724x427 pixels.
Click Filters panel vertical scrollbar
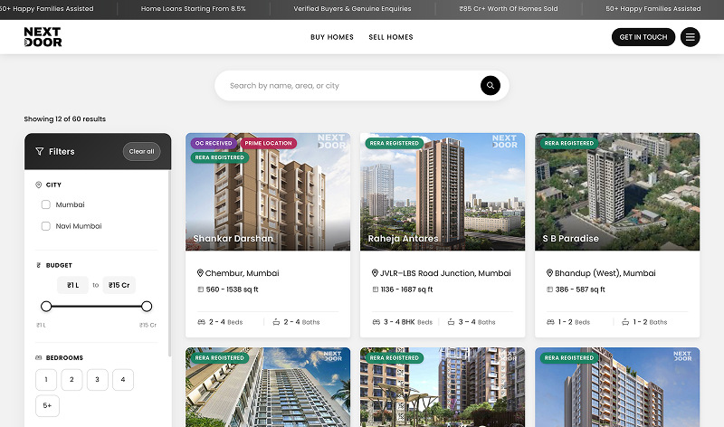[169, 263]
